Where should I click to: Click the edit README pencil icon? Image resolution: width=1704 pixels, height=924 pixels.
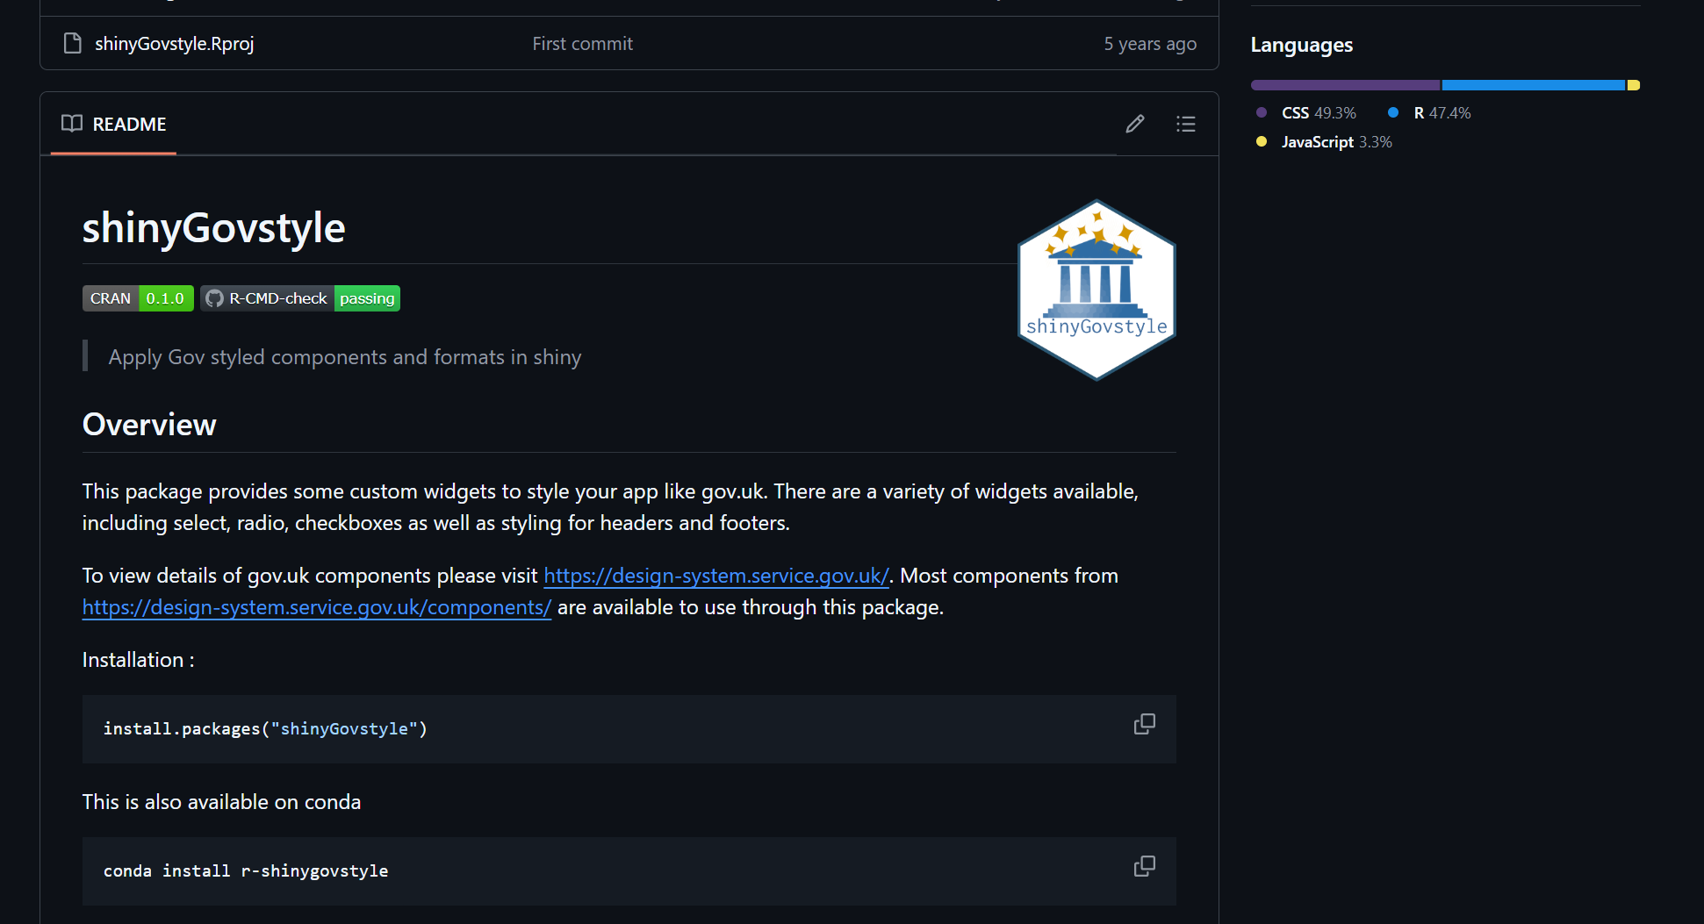(x=1134, y=124)
